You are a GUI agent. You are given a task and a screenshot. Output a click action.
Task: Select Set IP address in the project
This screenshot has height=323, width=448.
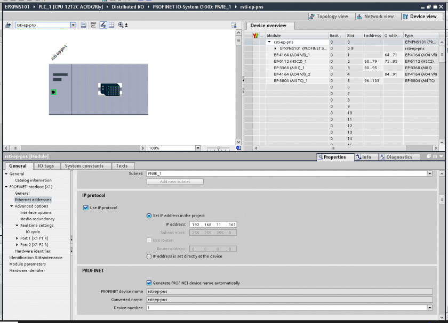click(x=149, y=216)
